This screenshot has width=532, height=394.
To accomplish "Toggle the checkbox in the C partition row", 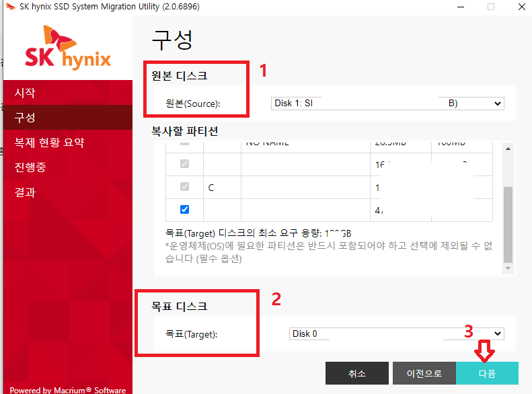I will coord(184,187).
